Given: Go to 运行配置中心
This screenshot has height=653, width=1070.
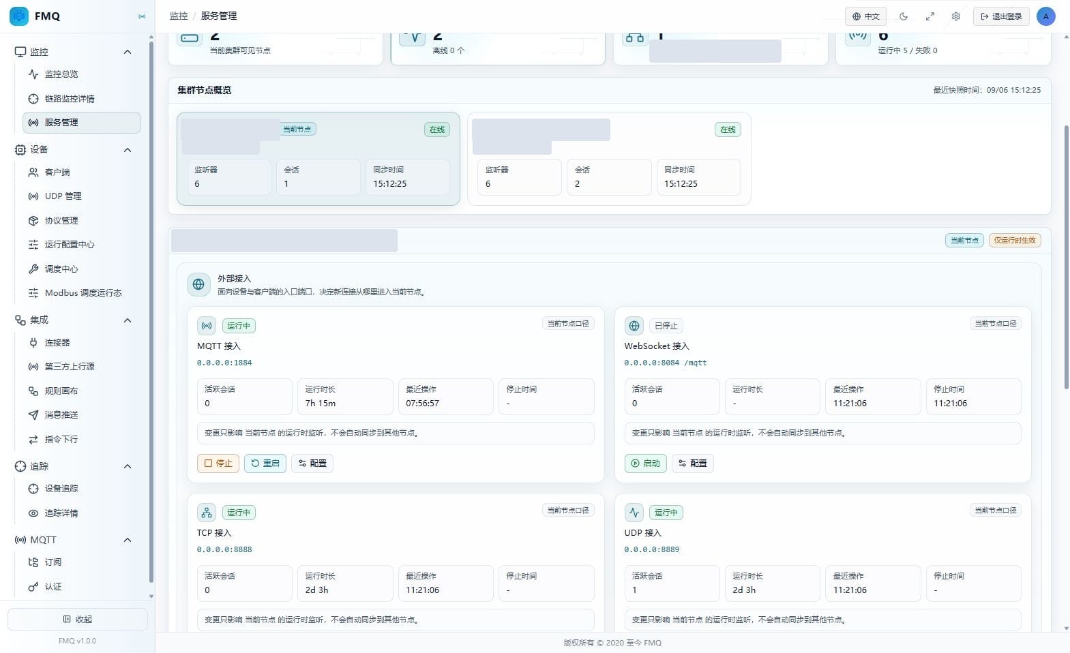Looking at the screenshot, I should [x=82, y=245].
